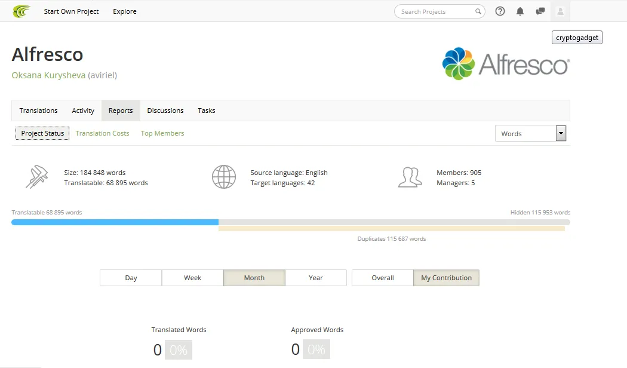Click 'Hidden 115 953 words' label
The image size is (627, 368).
click(x=540, y=213)
